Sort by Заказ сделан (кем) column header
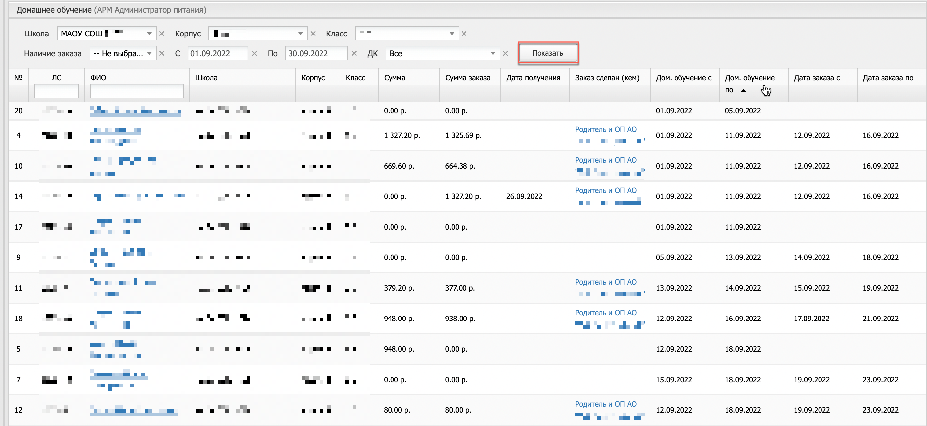 click(607, 78)
